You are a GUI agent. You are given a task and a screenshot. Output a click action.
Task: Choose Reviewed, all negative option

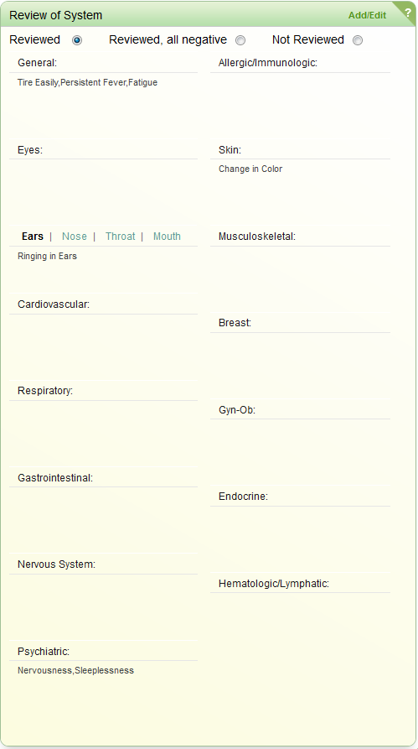[240, 40]
